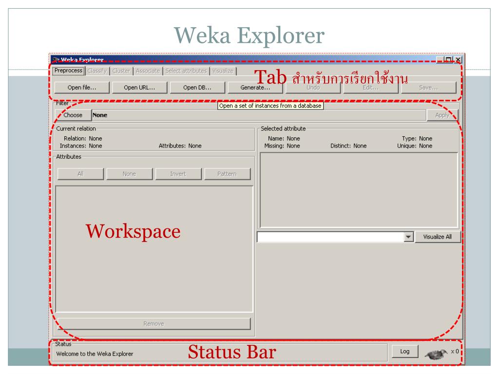Click the Weka icon in the title bar

[56, 60]
